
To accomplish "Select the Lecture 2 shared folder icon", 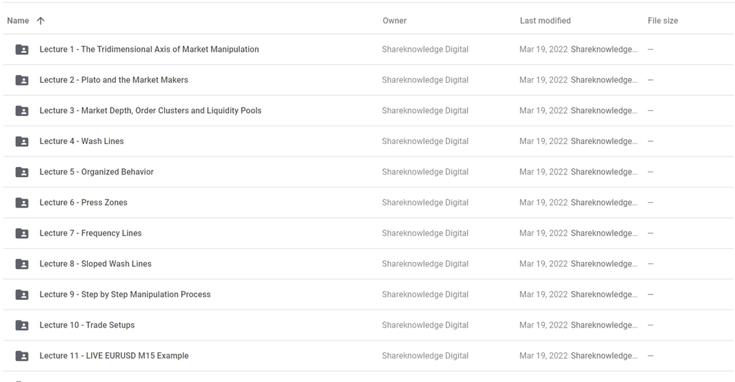I will [22, 80].
